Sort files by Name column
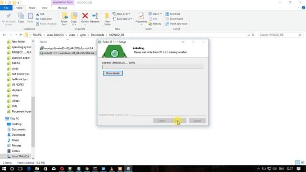This screenshot has height=172, width=306. [43, 42]
